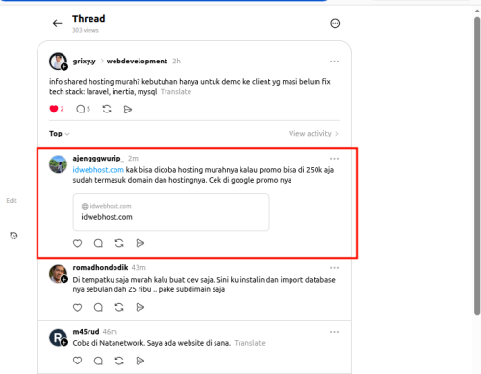Viewport: 481px width, 374px height.
Task: Follow the blue idwebhost.com link in reply
Action: point(98,170)
